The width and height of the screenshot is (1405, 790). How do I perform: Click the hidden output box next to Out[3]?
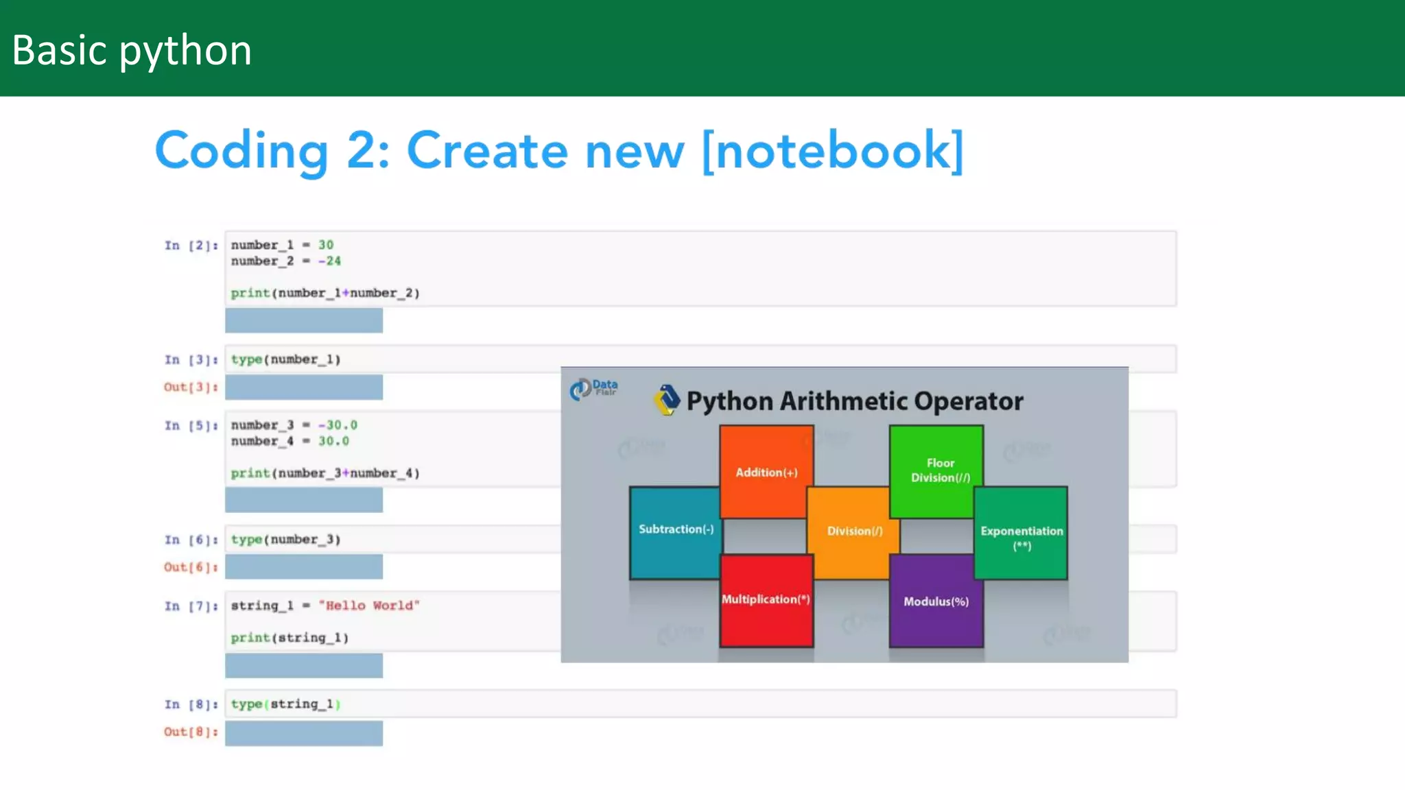pyautogui.click(x=304, y=387)
